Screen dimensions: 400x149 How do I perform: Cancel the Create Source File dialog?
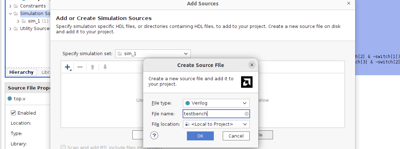point(236,136)
